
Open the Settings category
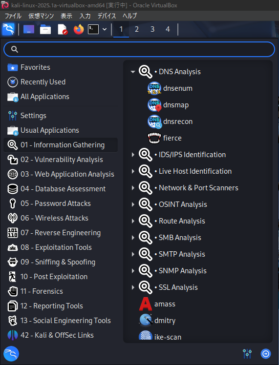pos(61,116)
